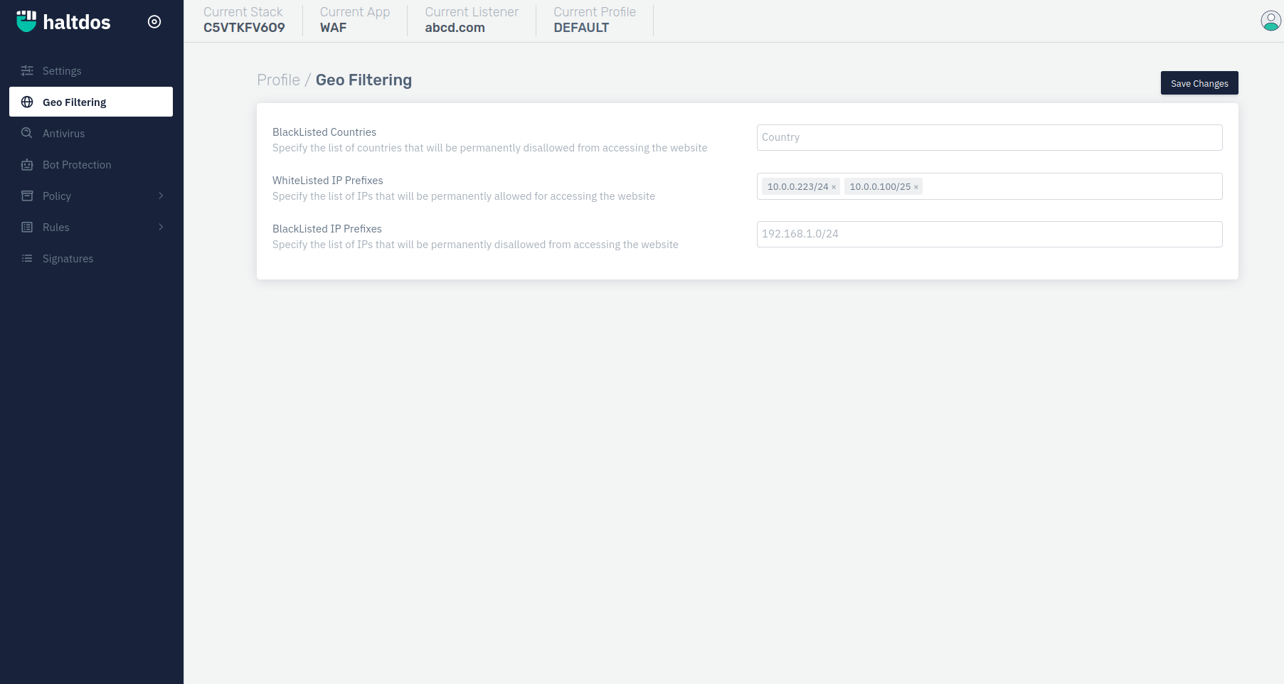Click the IPs permanently allowed description
This screenshot has height=684, width=1284.
(464, 196)
